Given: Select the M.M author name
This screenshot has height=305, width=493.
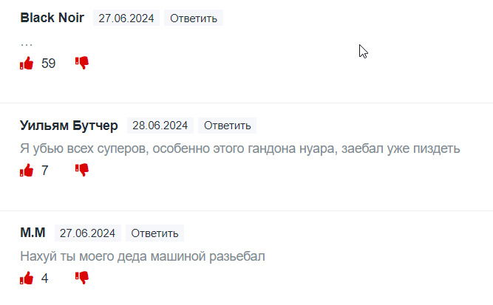Looking at the screenshot, I should pyautogui.click(x=33, y=233).
